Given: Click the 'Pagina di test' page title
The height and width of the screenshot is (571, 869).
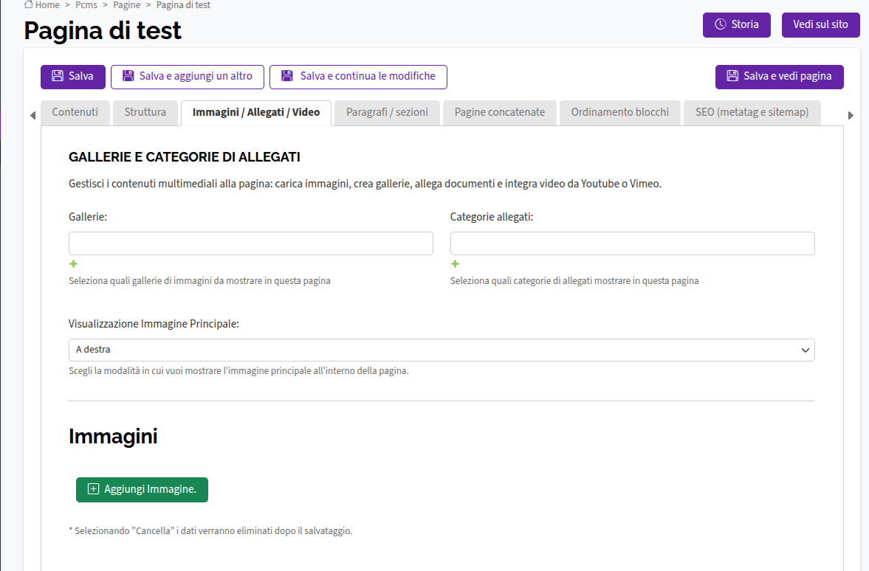Looking at the screenshot, I should click(103, 30).
